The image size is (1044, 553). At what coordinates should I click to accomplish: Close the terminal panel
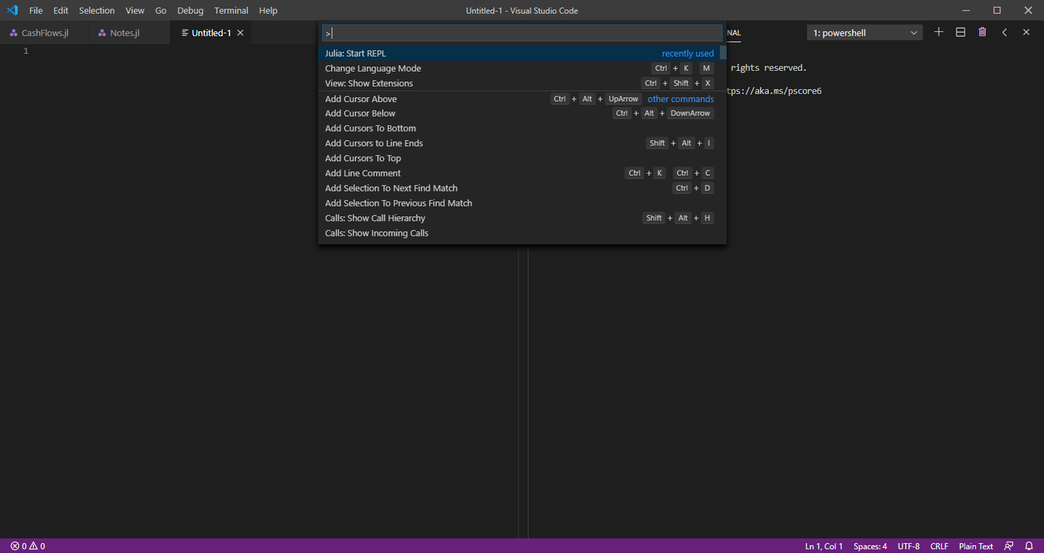tap(1026, 32)
